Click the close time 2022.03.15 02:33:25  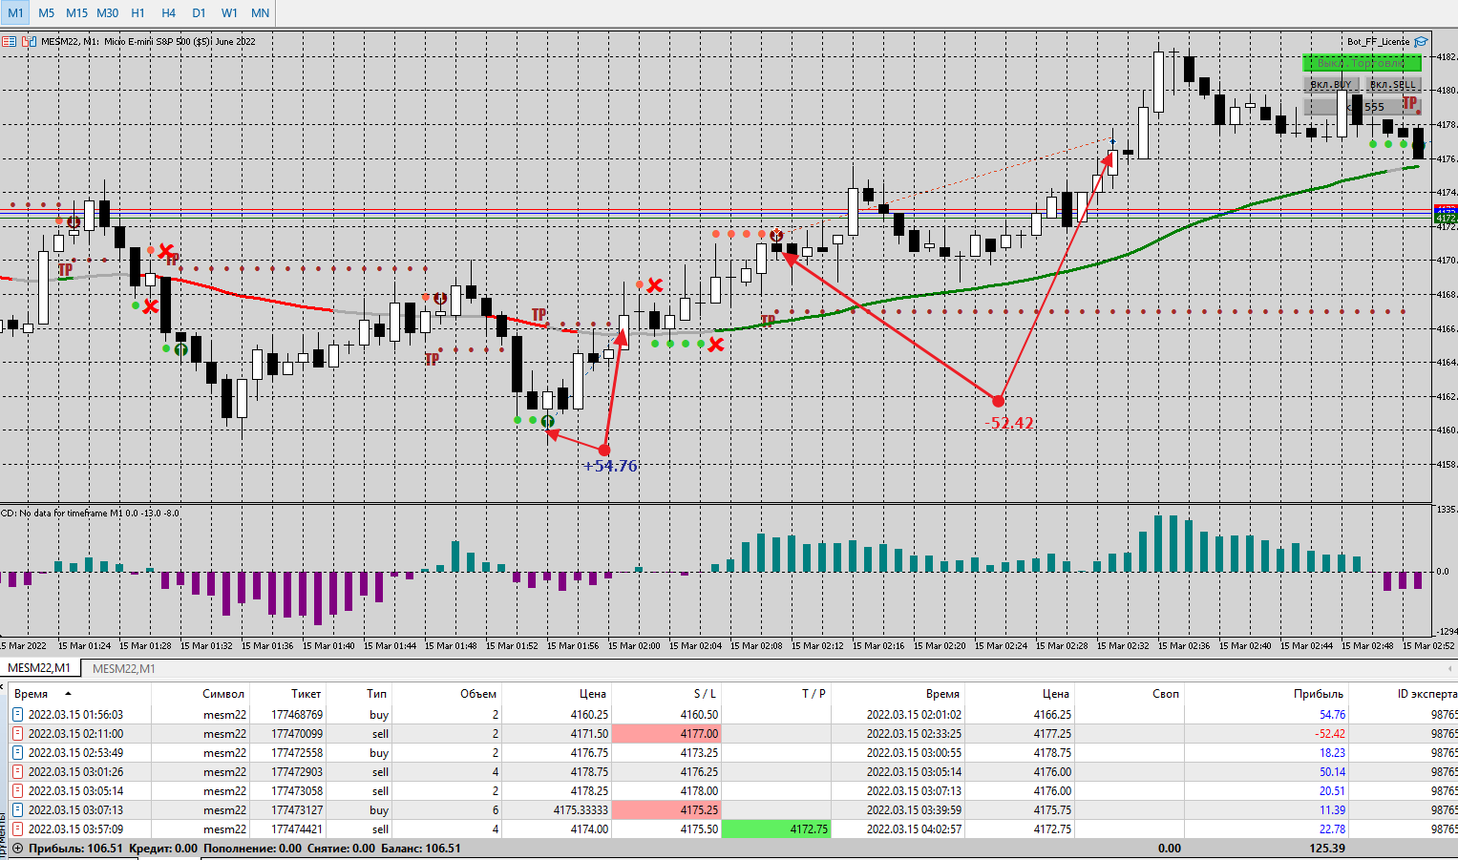tap(914, 734)
